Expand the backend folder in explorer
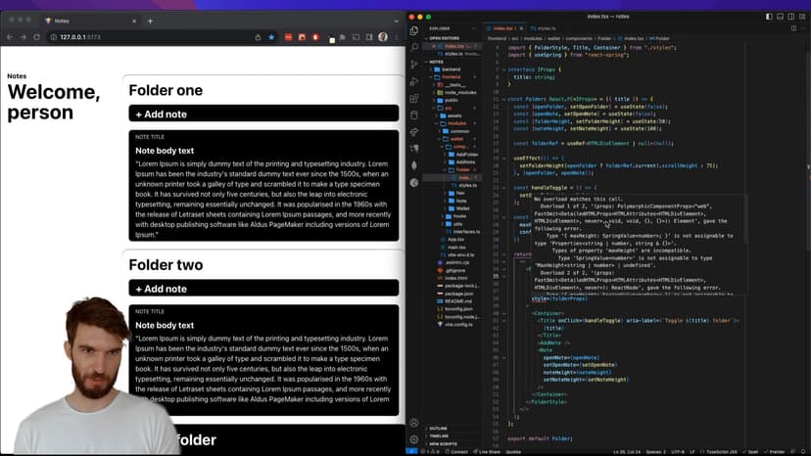 point(451,69)
